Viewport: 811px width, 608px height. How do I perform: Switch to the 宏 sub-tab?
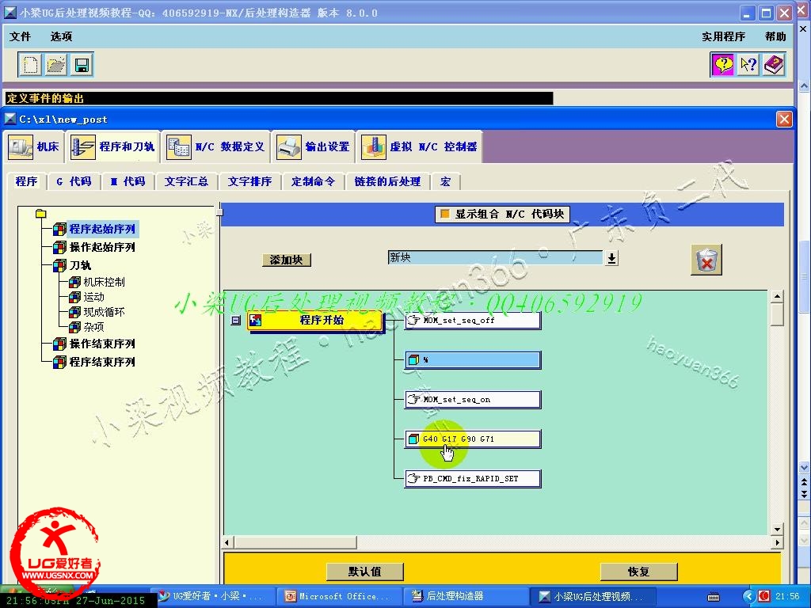point(445,181)
